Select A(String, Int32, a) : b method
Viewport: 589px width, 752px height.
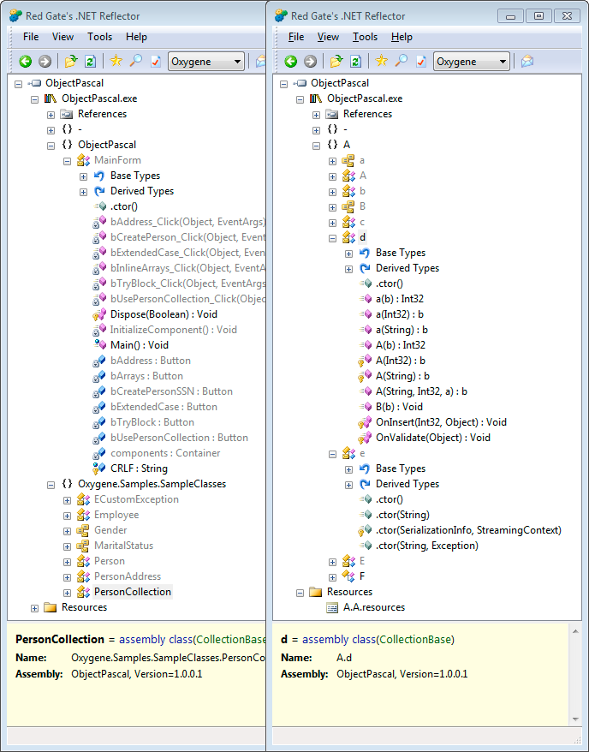[421, 391]
